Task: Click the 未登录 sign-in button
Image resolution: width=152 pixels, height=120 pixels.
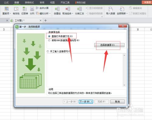Action: (147, 2)
